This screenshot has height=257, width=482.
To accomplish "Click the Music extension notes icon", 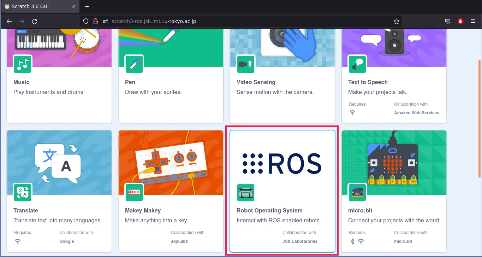I will (x=22, y=64).
